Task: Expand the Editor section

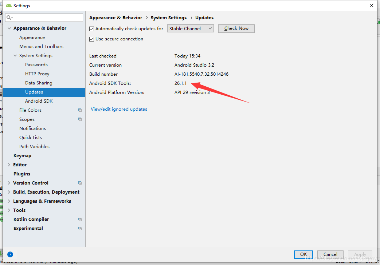Action: tap(9, 165)
